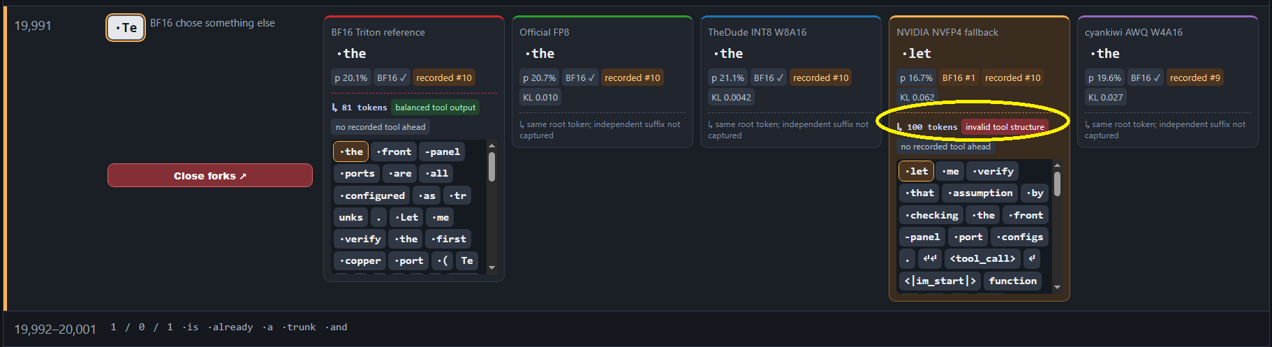
Task: Click the Close forks button
Action: (x=210, y=175)
